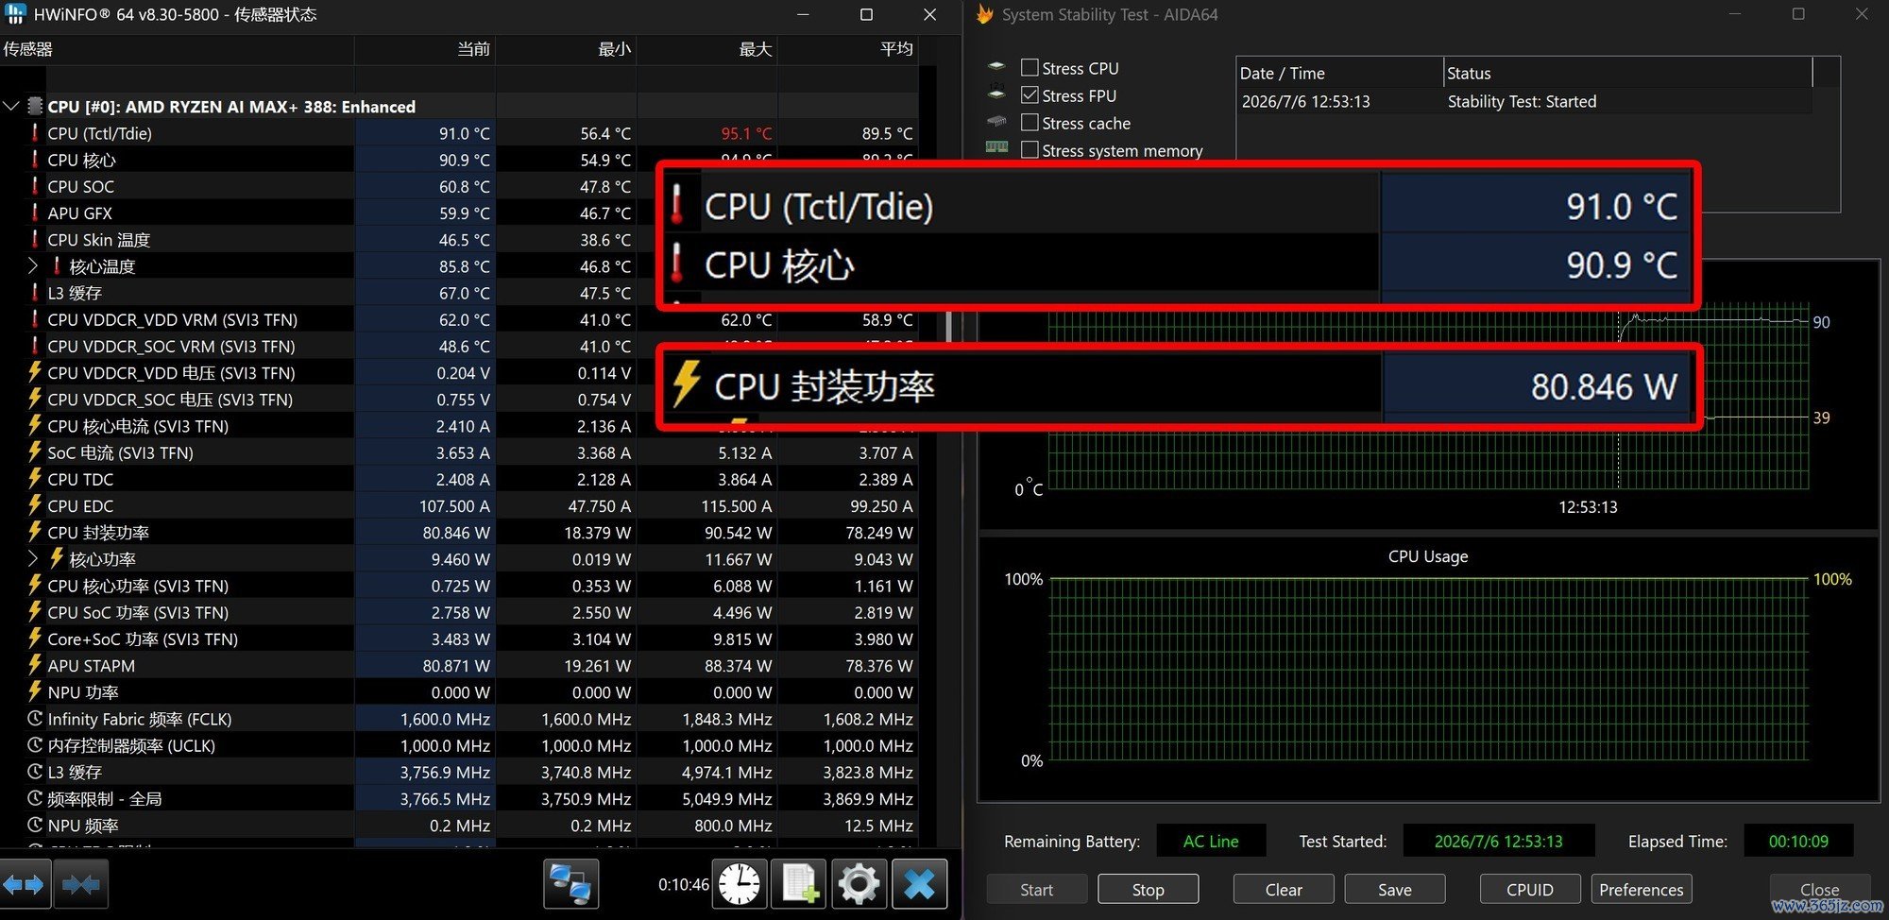1889x920 pixels.
Task: Click thermometer icon next to APU GFX
Action: coord(35,213)
